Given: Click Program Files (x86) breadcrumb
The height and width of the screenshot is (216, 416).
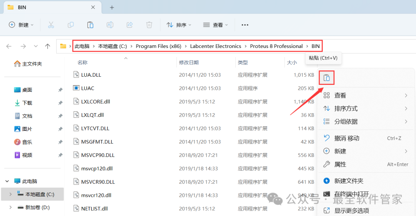Looking at the screenshot, I should [158, 46].
